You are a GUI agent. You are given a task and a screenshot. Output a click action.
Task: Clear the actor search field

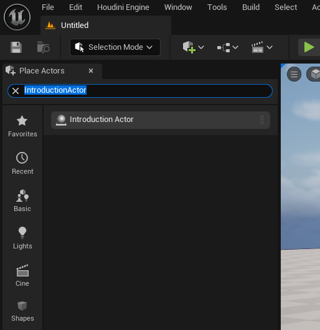coord(16,91)
